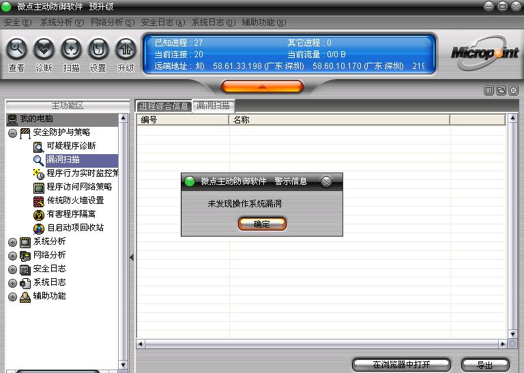Click the 辅助功能 helper icon
The height and width of the screenshot is (373, 524).
tap(25, 297)
